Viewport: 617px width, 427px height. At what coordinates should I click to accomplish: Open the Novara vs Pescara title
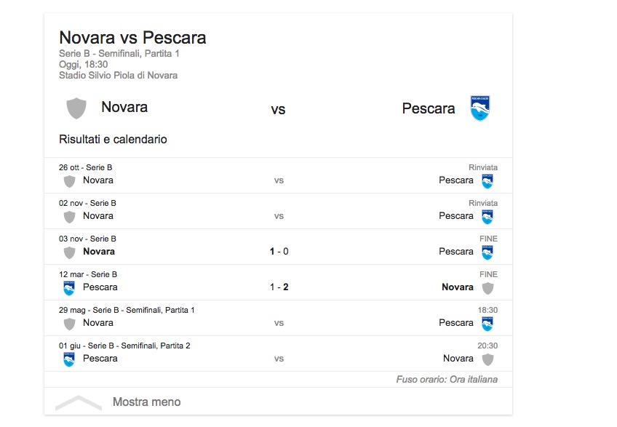coord(132,38)
